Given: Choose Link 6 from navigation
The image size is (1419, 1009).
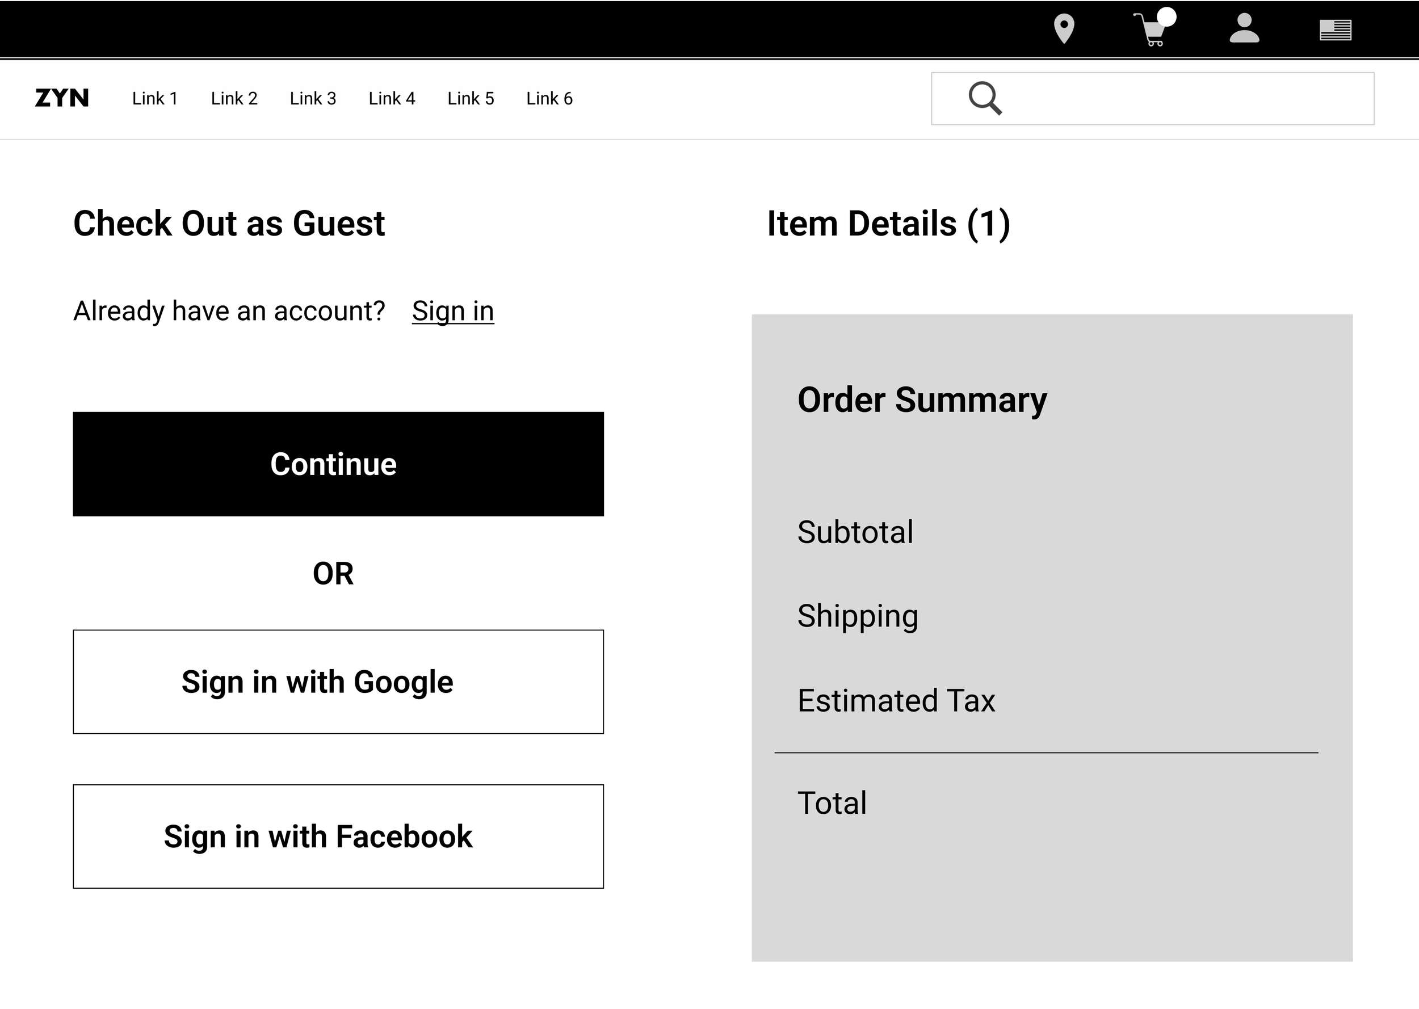Looking at the screenshot, I should pos(549,98).
